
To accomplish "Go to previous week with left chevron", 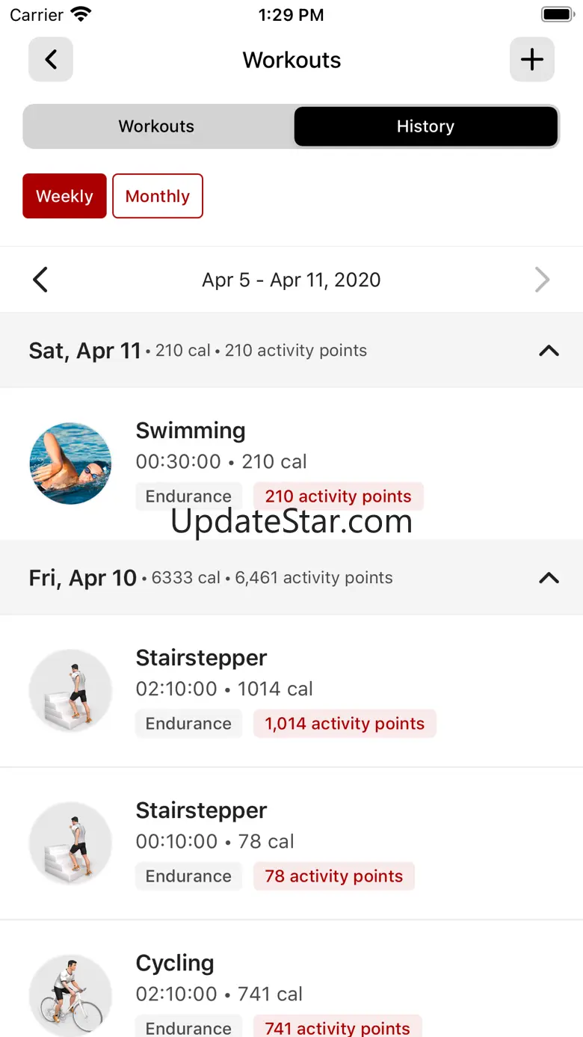I will click(x=40, y=280).
